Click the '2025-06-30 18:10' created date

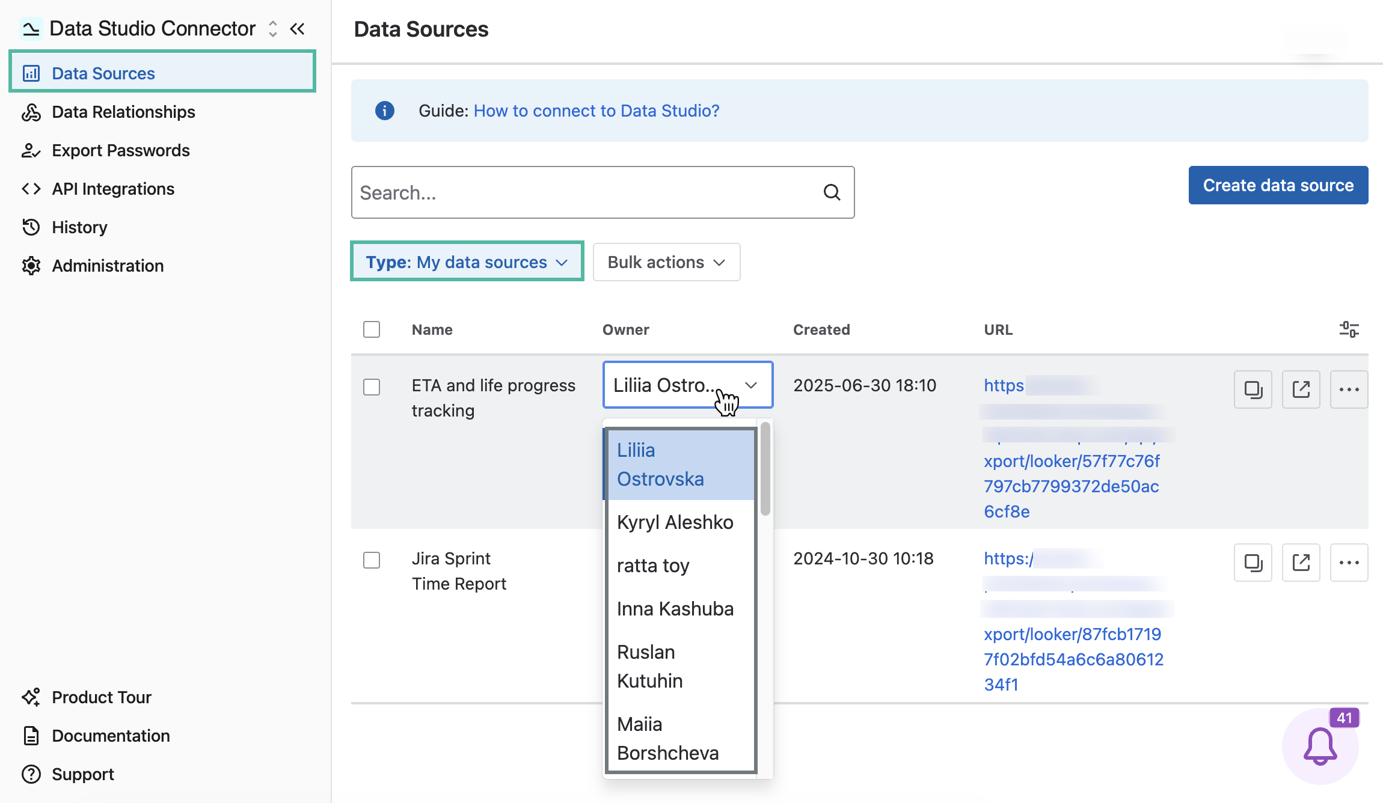(x=865, y=385)
